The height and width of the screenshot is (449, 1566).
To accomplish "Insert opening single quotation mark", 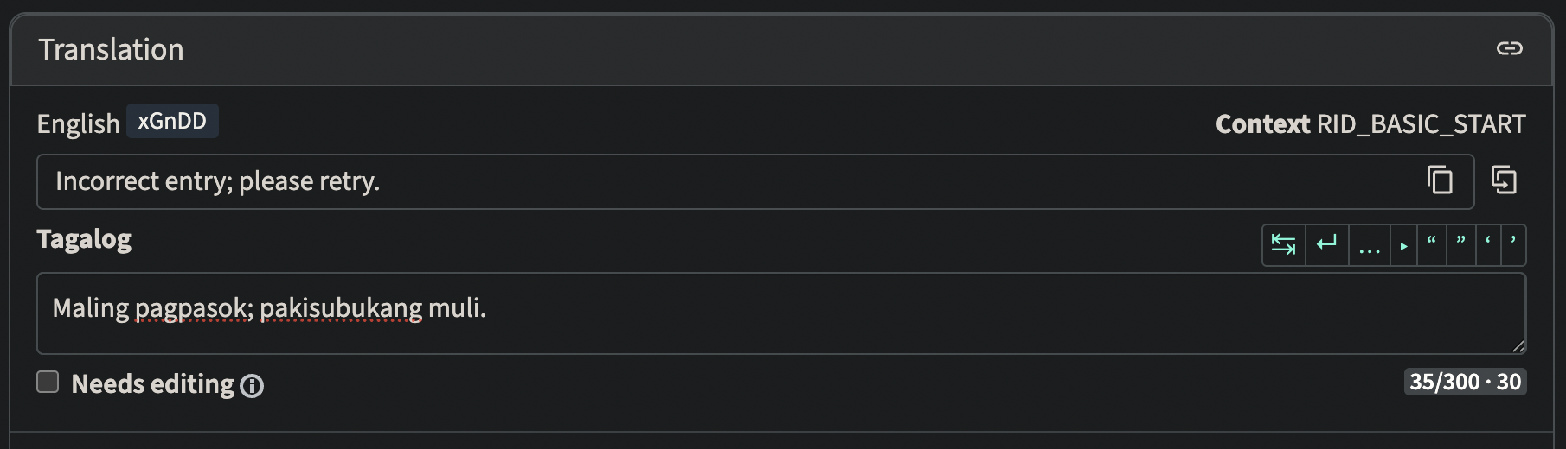I will tap(1487, 245).
